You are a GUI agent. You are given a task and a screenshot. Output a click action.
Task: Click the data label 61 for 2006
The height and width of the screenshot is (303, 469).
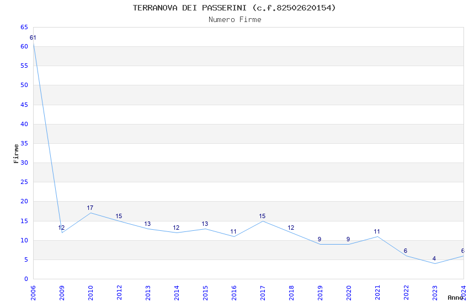click(33, 37)
